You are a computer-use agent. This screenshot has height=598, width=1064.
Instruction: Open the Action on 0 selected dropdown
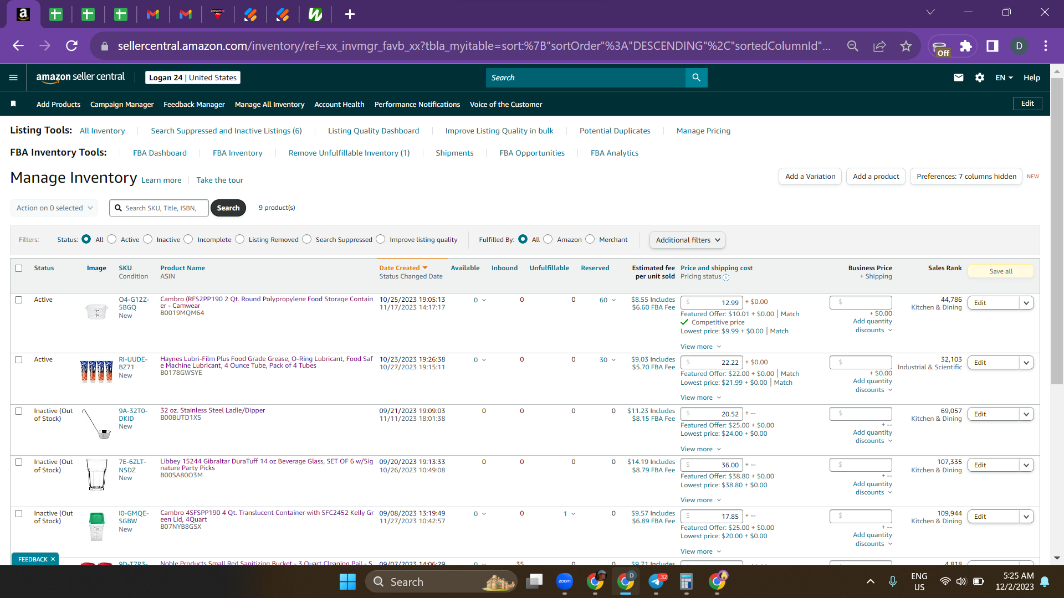[x=54, y=208]
